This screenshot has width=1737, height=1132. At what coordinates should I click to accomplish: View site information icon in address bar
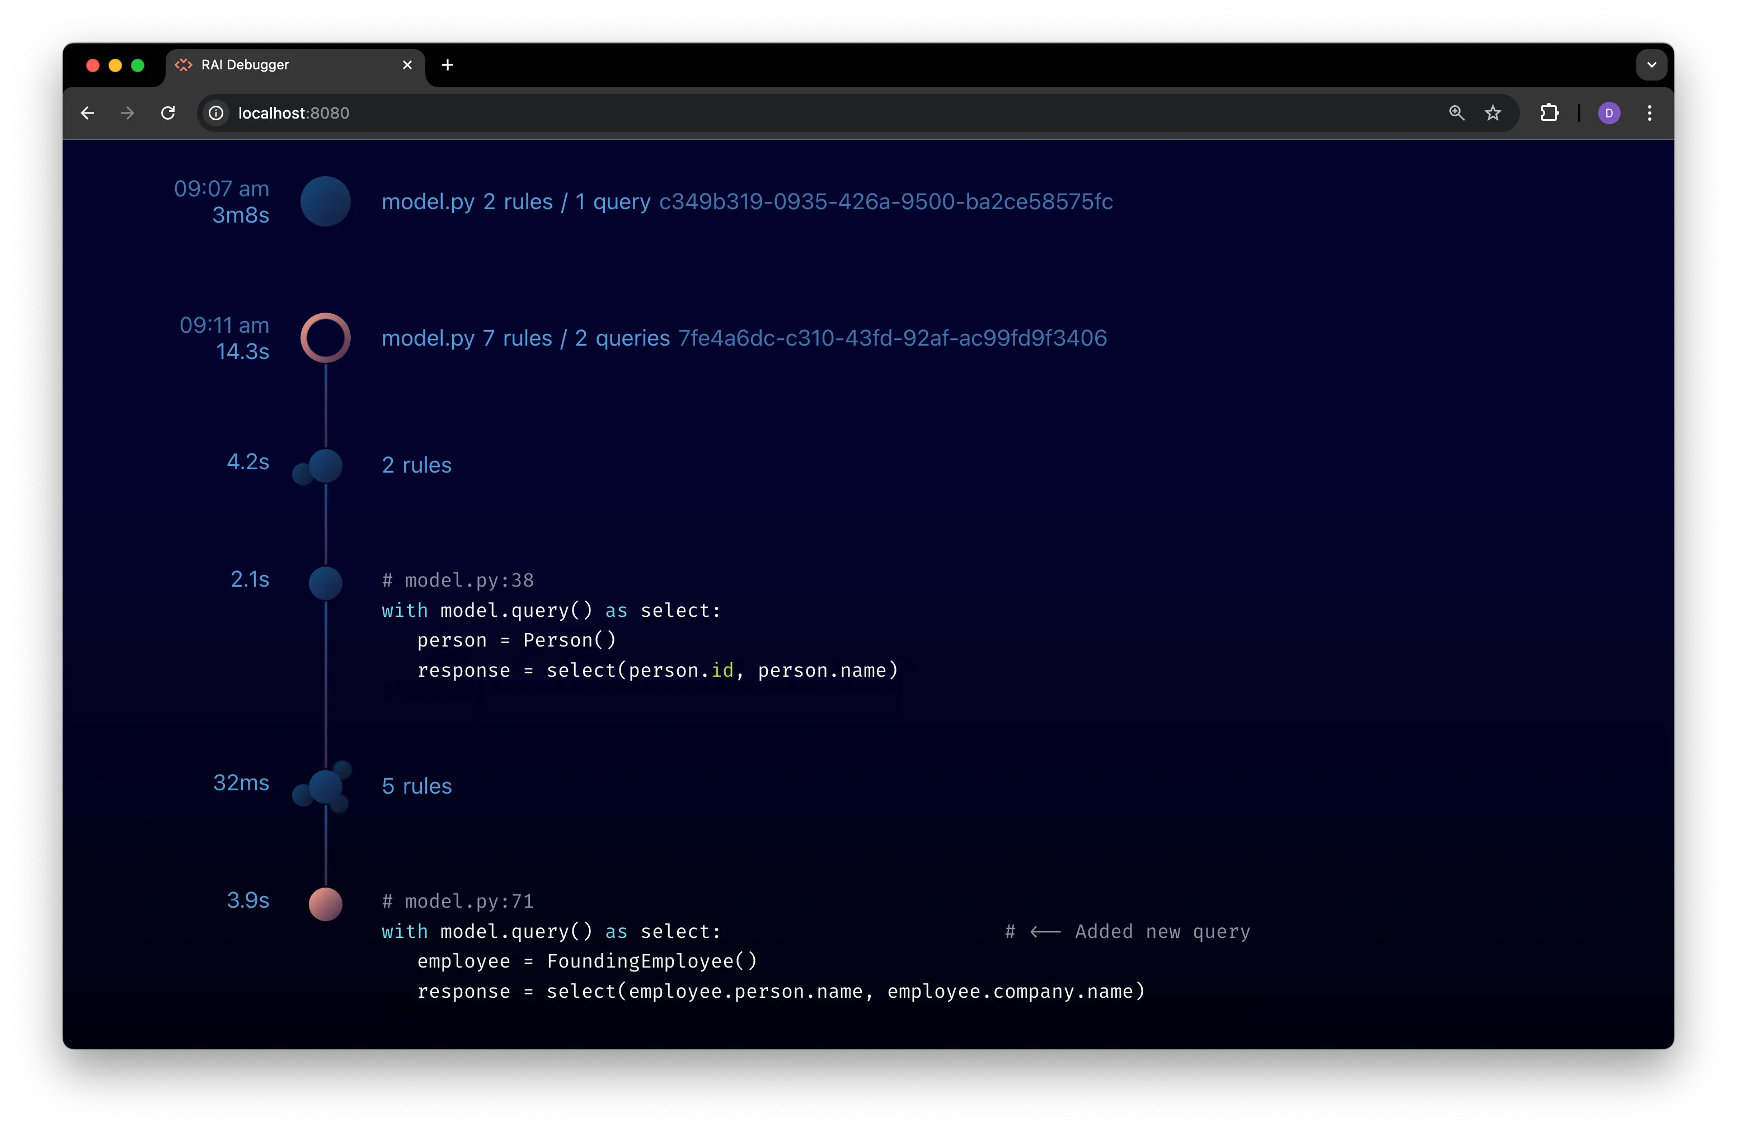coord(216,113)
